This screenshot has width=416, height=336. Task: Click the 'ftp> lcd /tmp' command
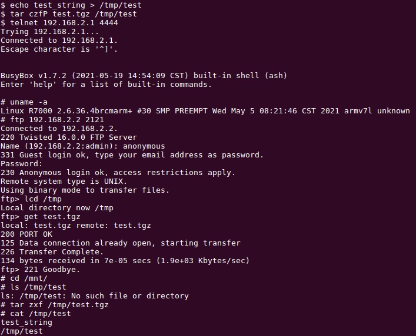coord(31,199)
